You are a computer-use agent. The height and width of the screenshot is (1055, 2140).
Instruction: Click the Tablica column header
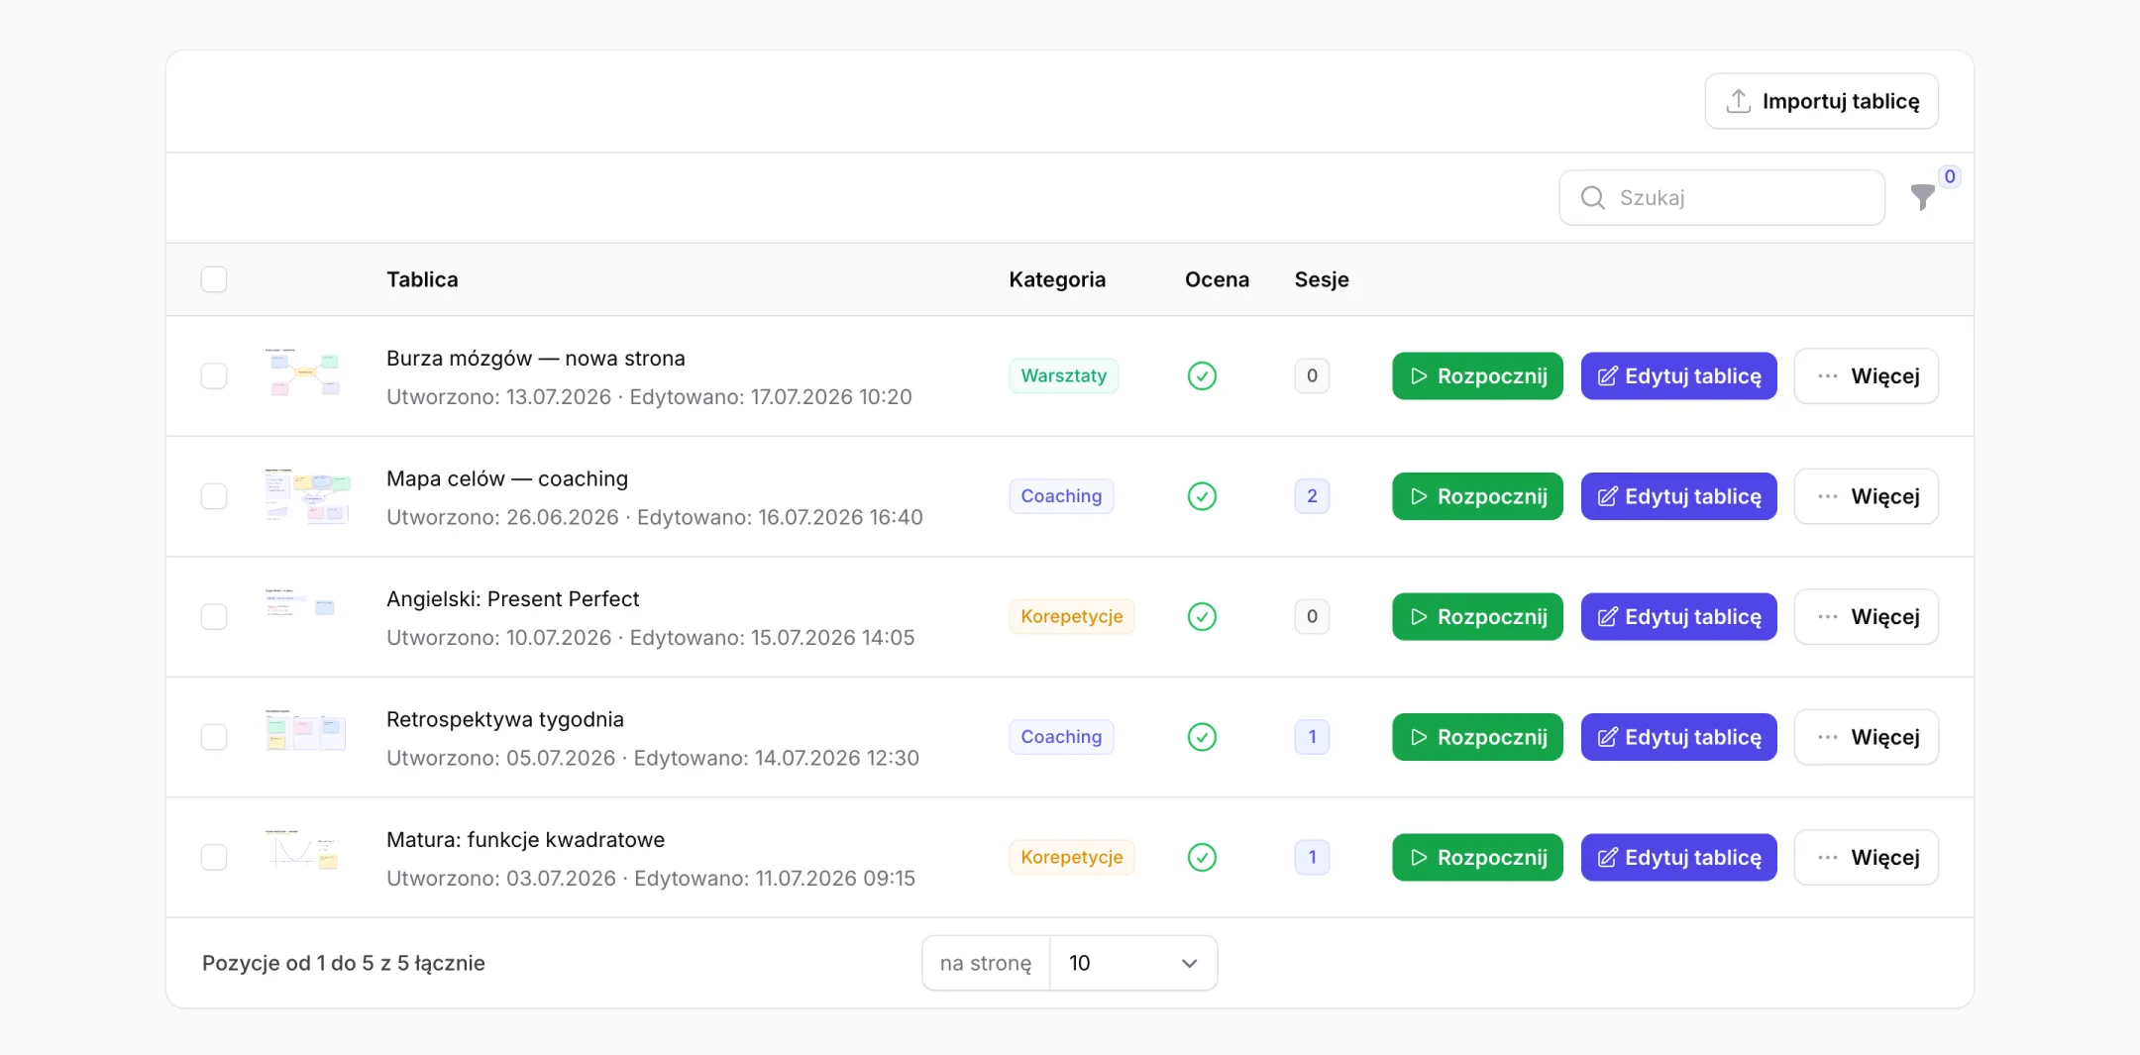pos(422,279)
